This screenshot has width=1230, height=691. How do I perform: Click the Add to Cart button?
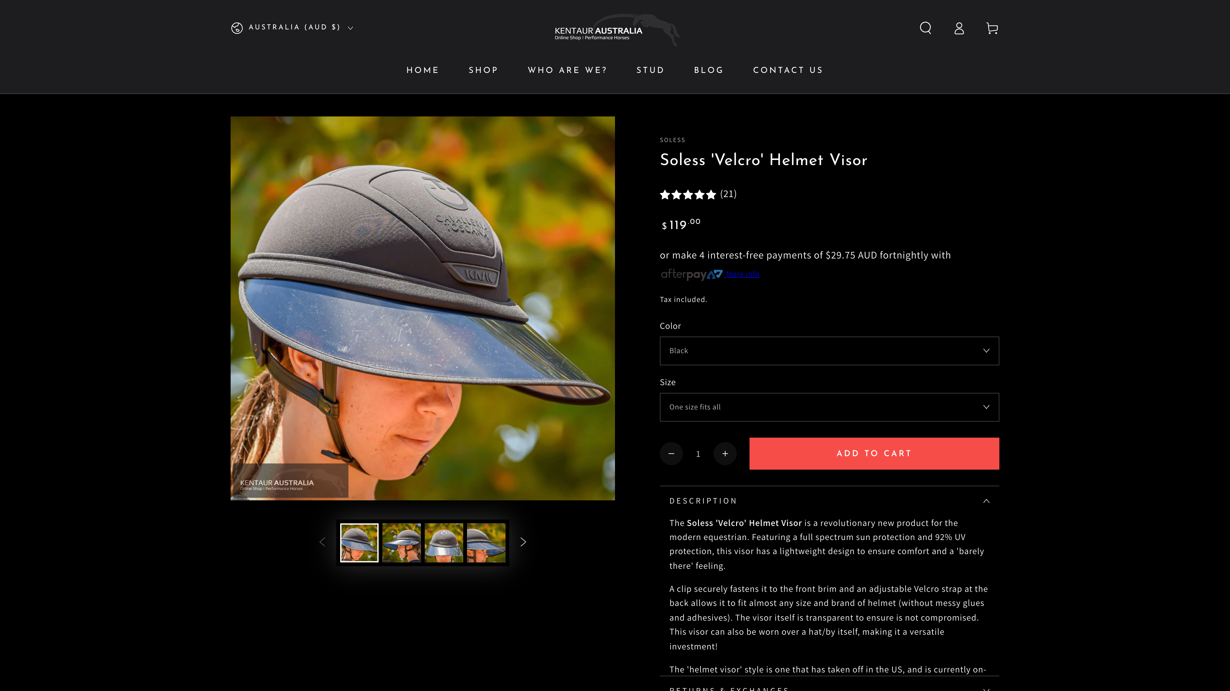(x=874, y=454)
